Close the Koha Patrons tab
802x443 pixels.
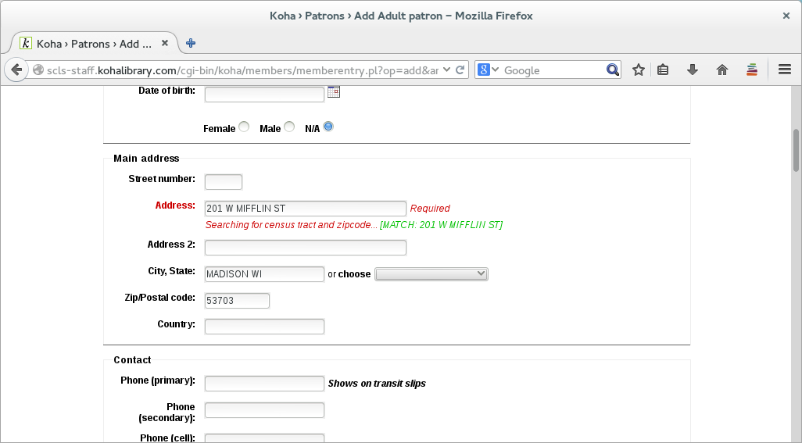click(x=165, y=44)
